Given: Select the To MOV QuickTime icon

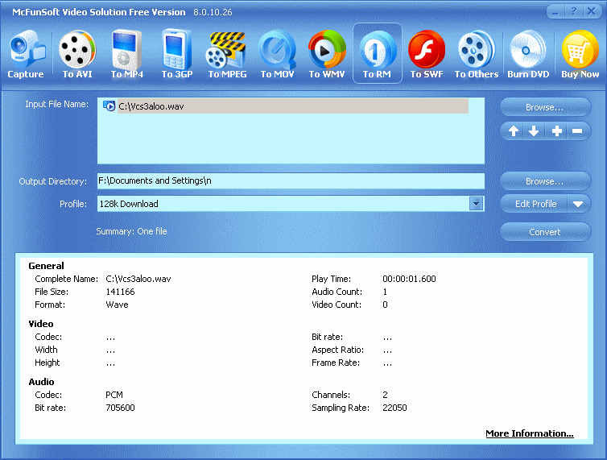Looking at the screenshot, I should pos(277,54).
